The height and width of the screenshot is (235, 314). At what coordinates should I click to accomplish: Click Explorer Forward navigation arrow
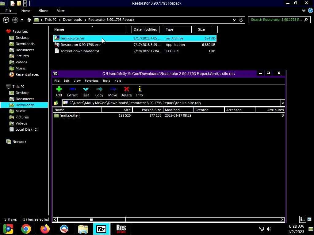point(15,20)
